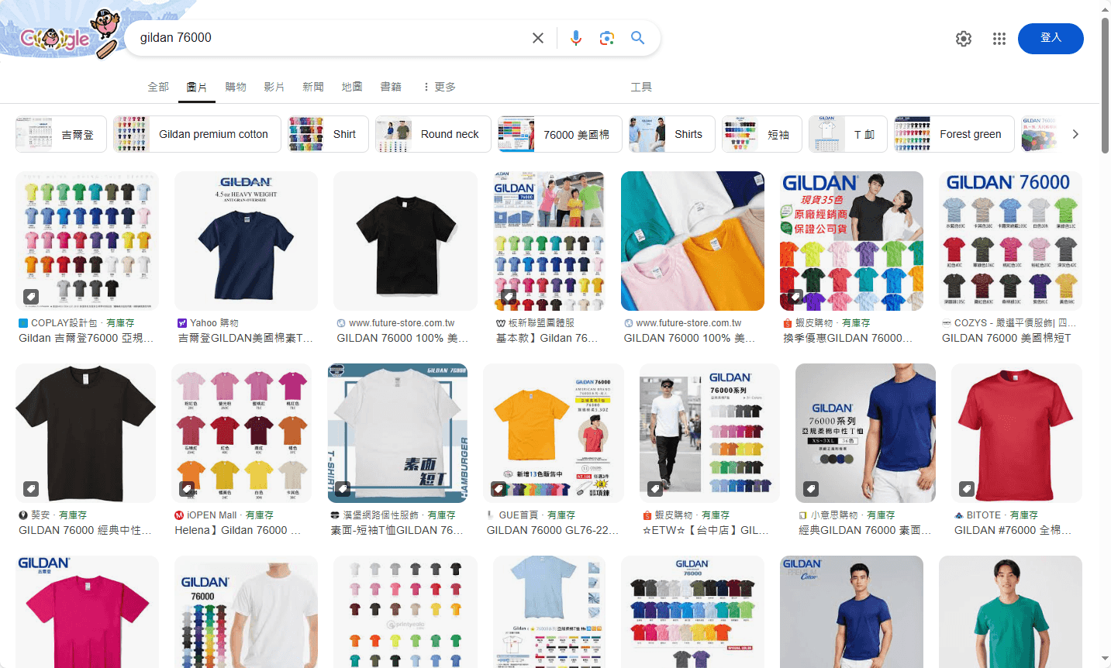Viewport: 1111px width, 668px height.
Task: Select the 短袖 suggestion chip
Action: click(x=762, y=134)
